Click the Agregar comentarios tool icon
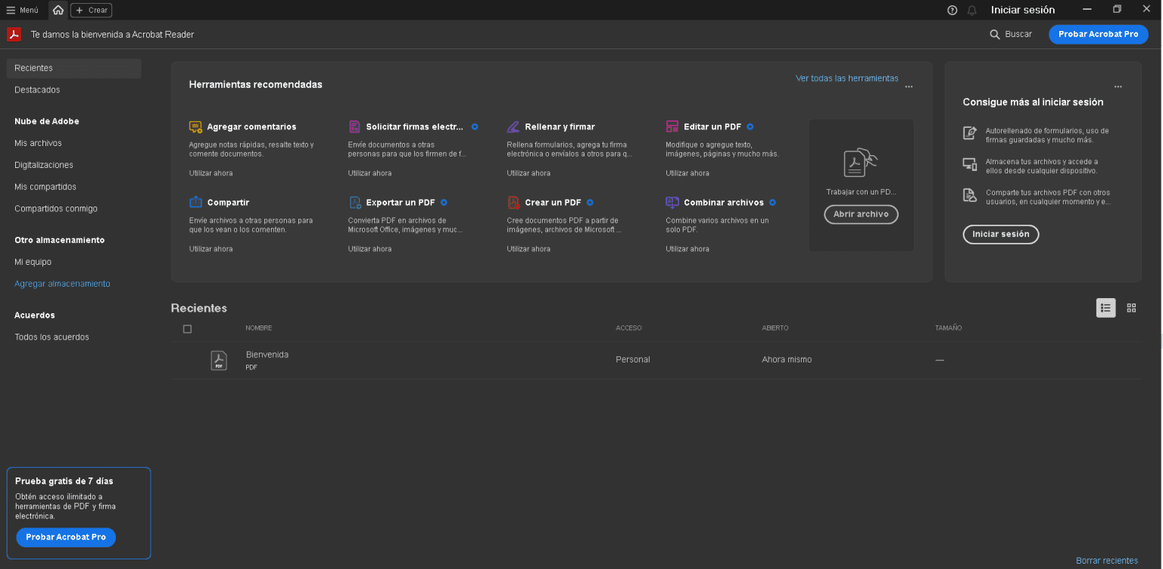 [195, 126]
